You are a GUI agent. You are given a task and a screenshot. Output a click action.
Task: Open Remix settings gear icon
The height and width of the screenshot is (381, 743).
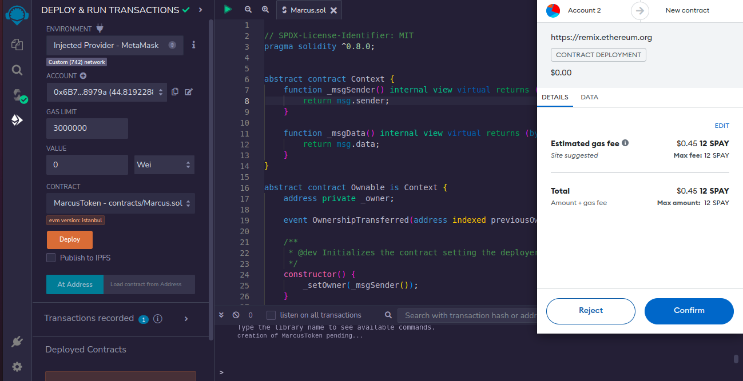17,366
